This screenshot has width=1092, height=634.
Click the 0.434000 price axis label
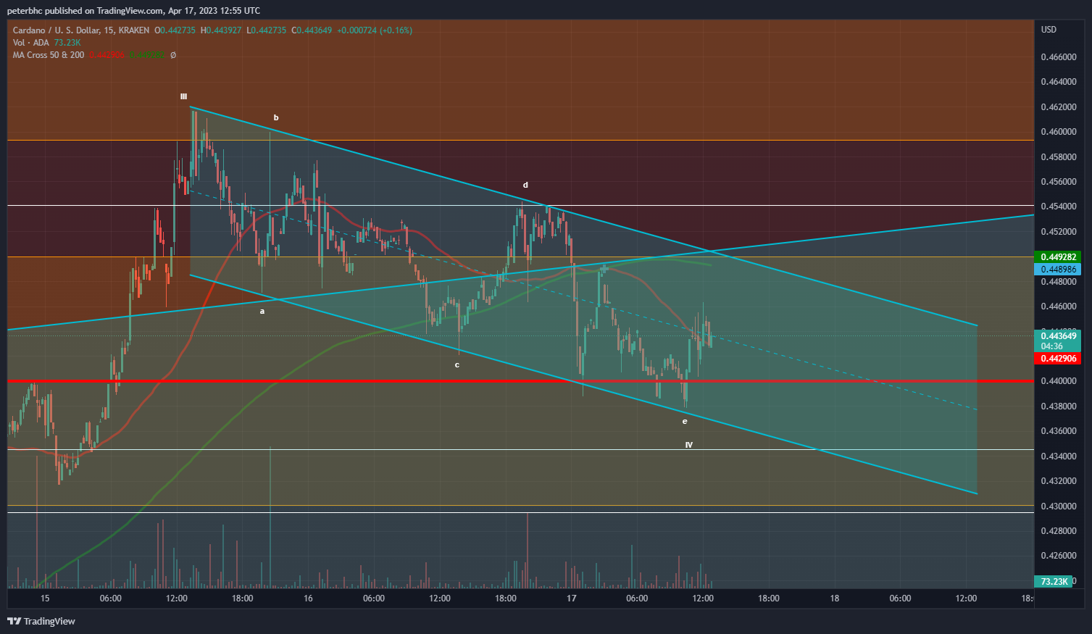(x=1059, y=456)
